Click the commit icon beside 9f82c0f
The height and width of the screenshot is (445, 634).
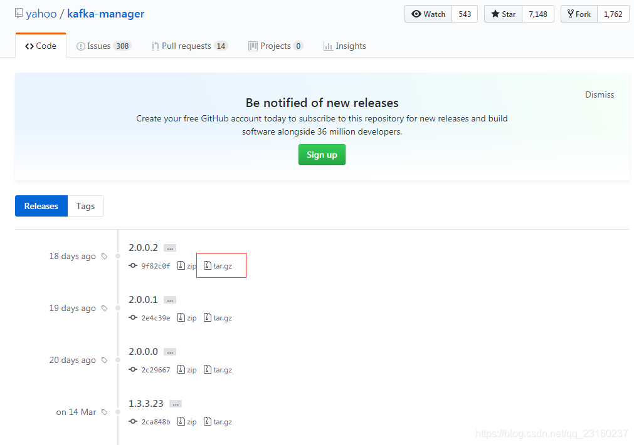point(132,265)
